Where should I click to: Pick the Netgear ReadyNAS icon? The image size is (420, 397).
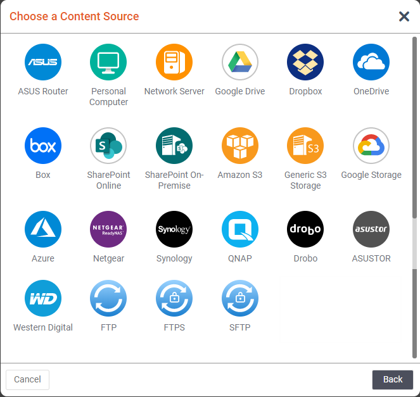click(x=108, y=229)
